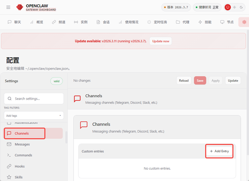Select the red monitor theme icon
Image resolution: width=249 pixels, height=181 pixels.
click(227, 7)
